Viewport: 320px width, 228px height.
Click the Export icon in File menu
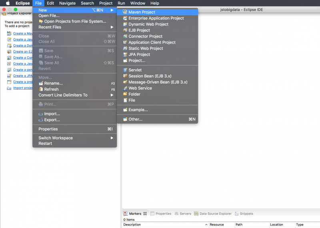point(41,120)
